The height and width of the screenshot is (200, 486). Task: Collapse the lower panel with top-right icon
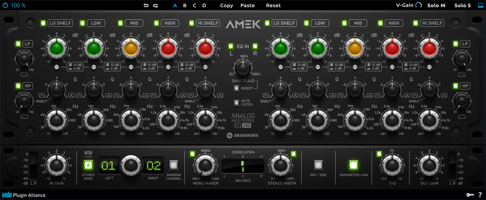click(x=481, y=5)
